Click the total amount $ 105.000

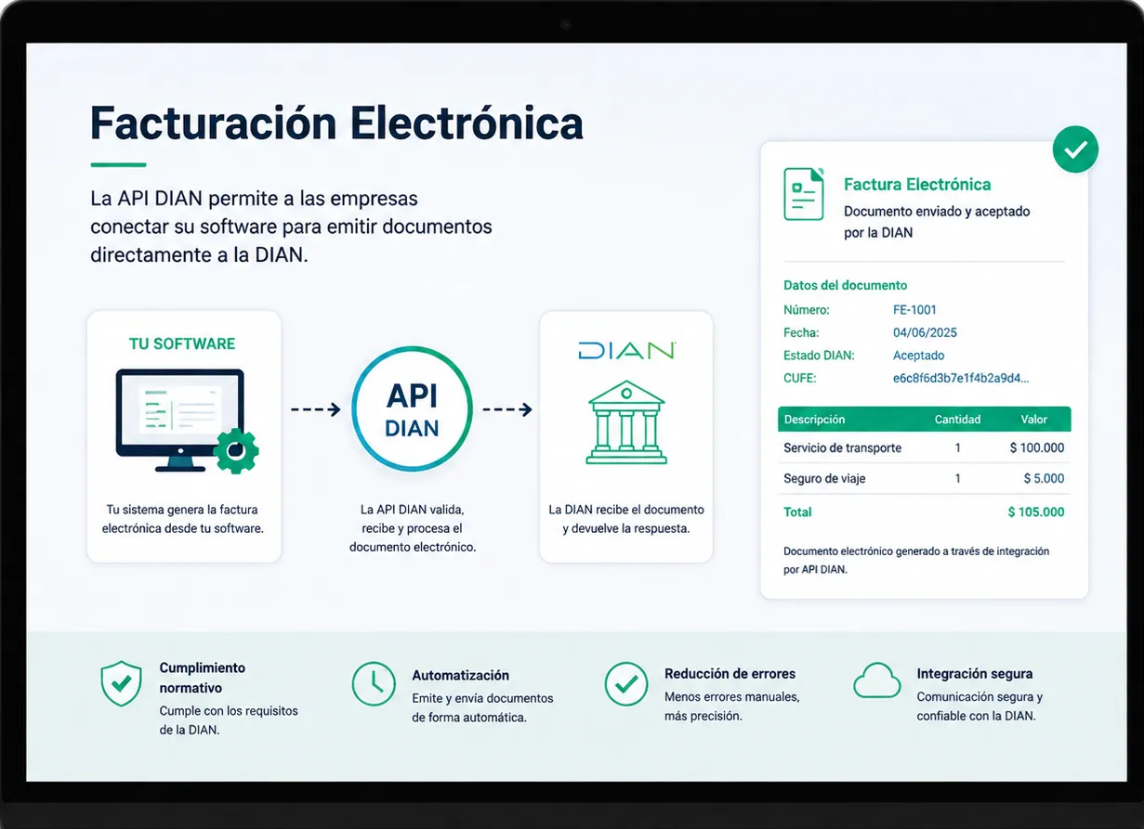click(x=1036, y=512)
